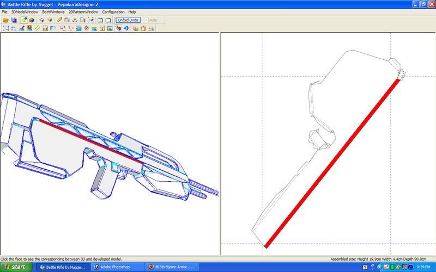Click the green battery tray icon
This screenshot has height=272, width=436.
point(392,267)
